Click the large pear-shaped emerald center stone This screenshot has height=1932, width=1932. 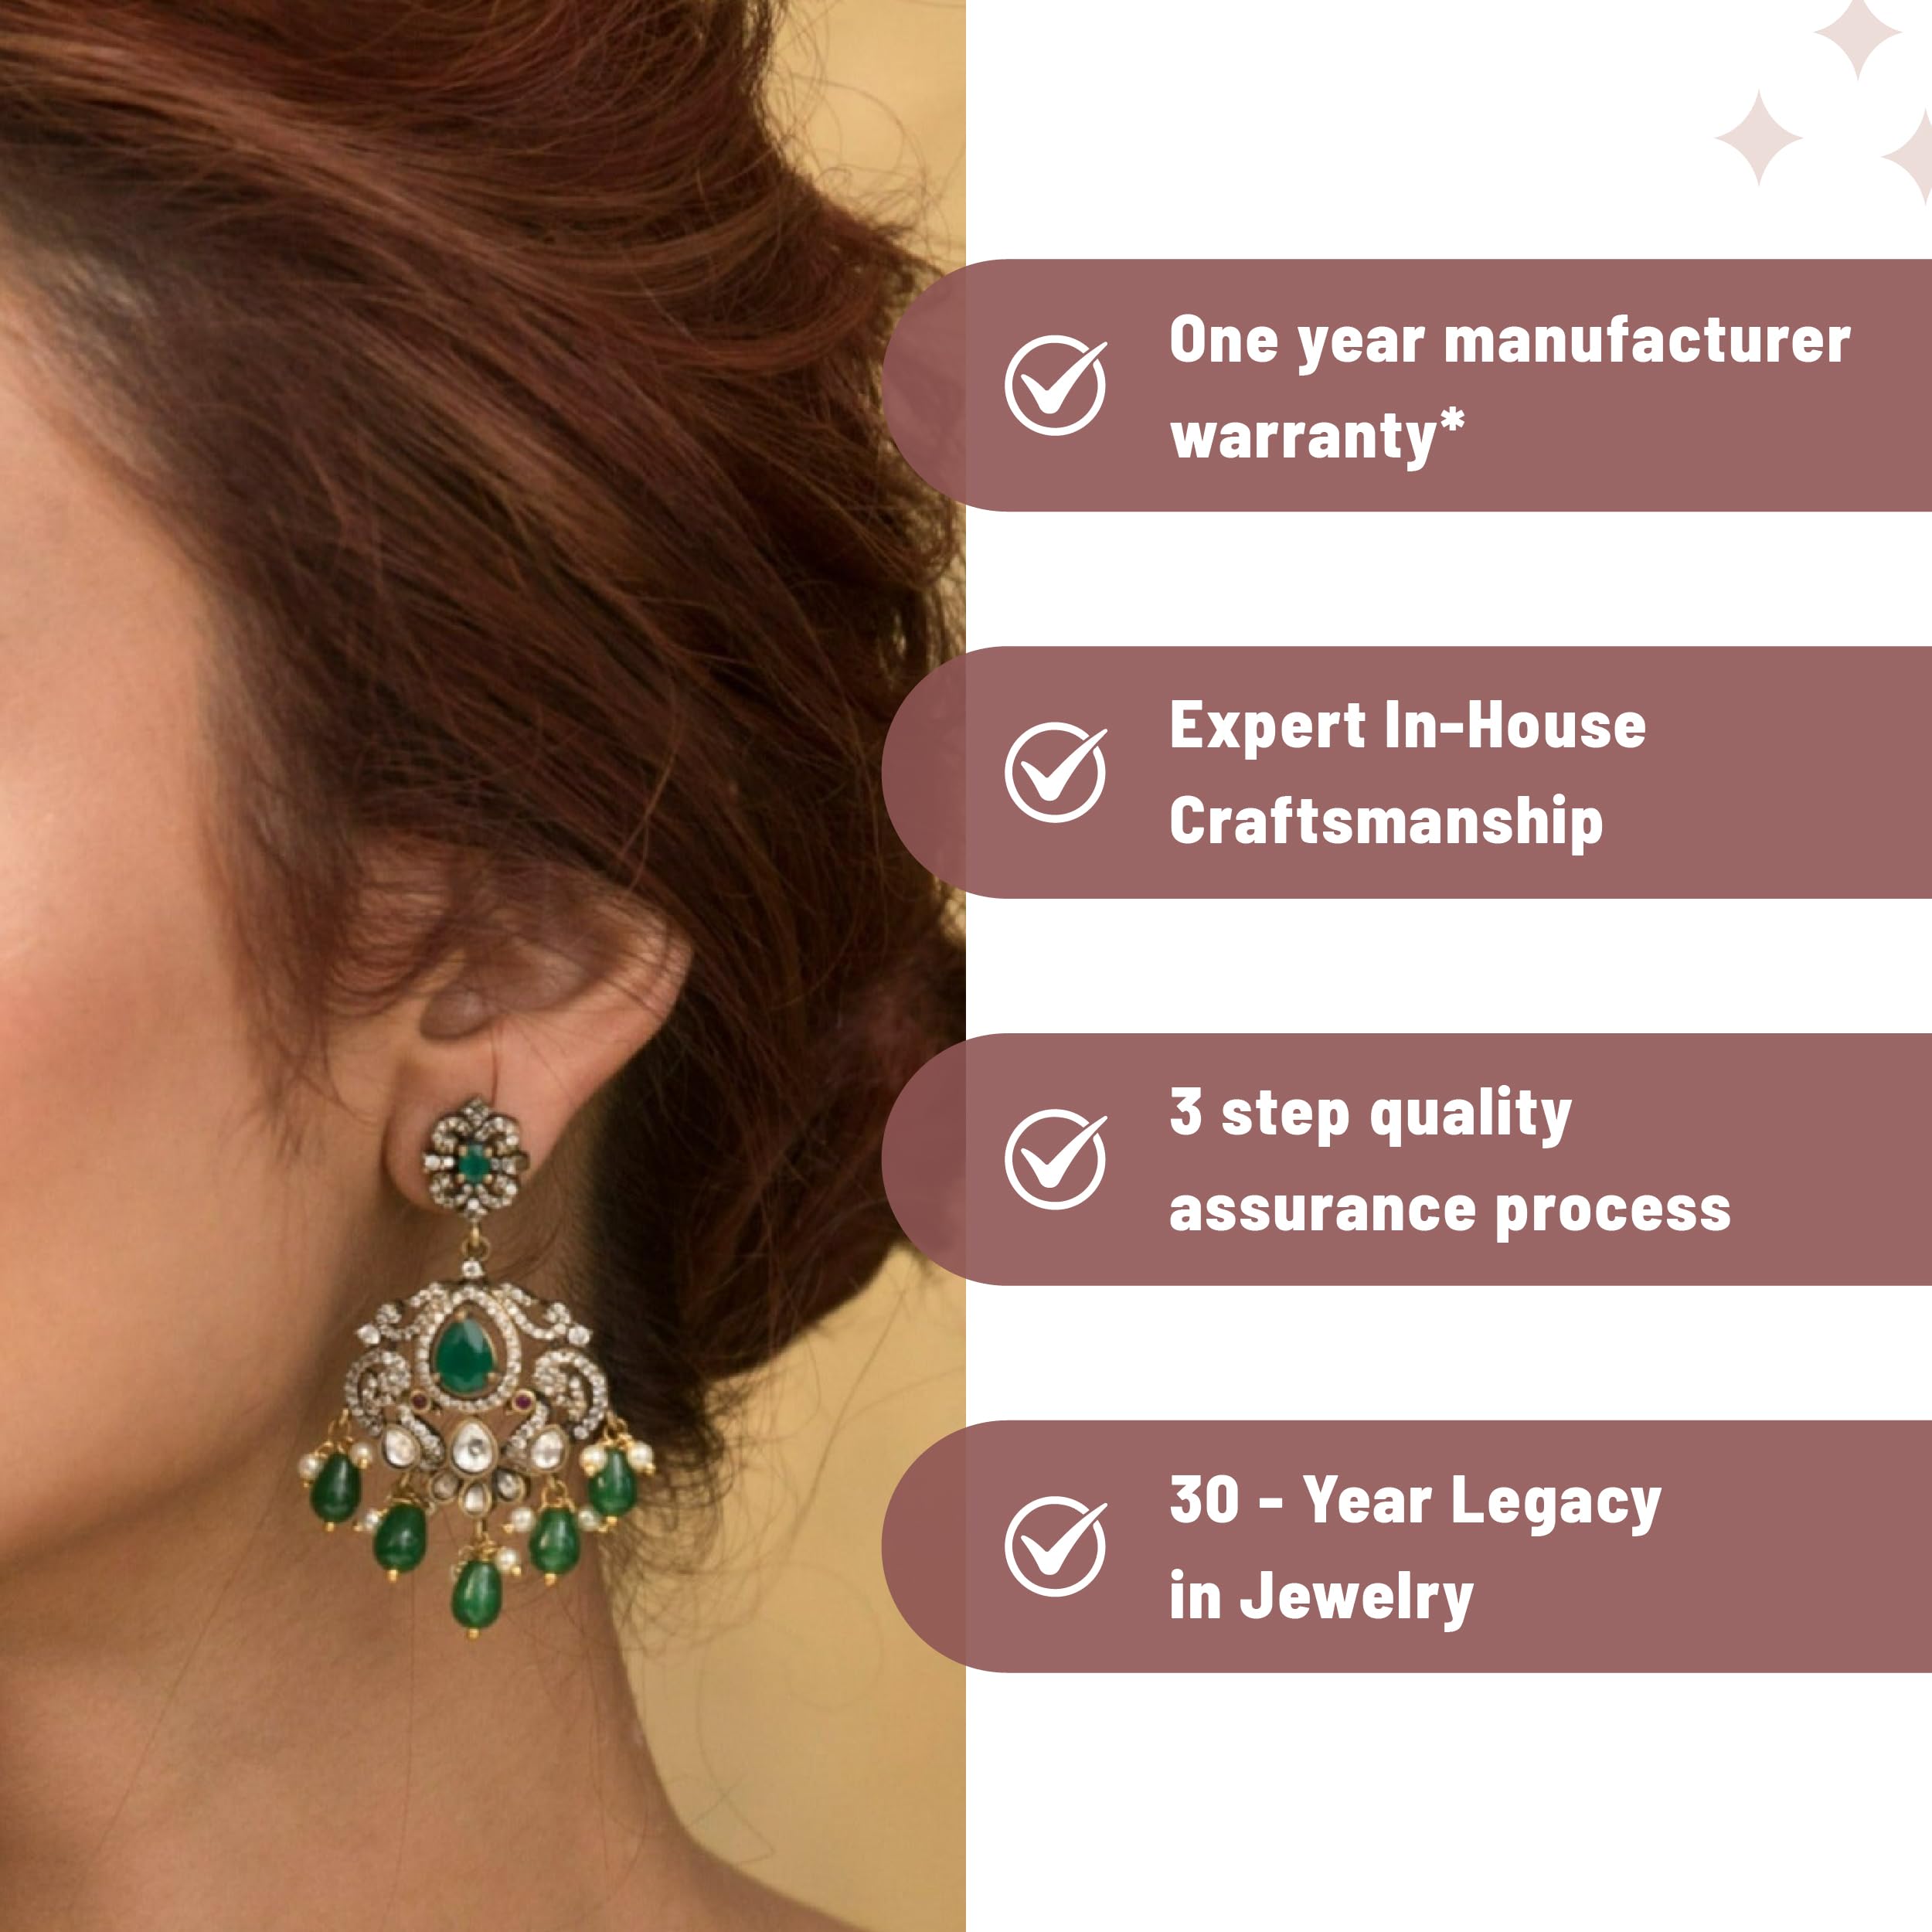coord(465,1356)
